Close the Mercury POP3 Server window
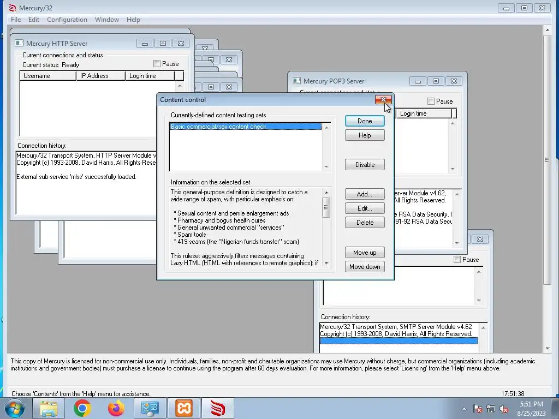Viewport: 559px width, 419px height. pyautogui.click(x=454, y=81)
